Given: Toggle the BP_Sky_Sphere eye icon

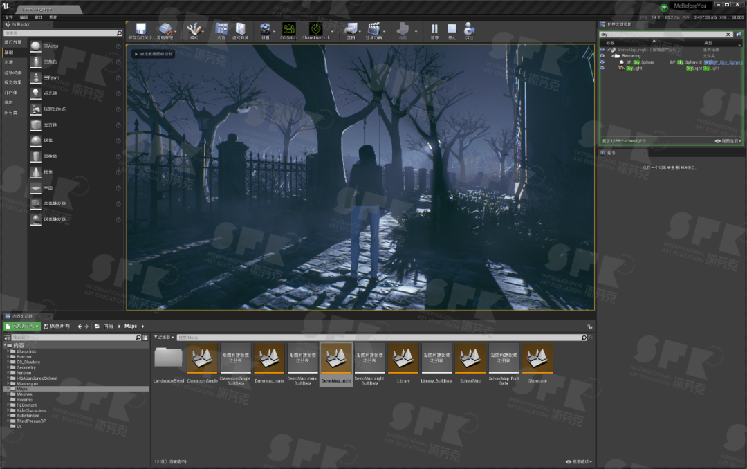Looking at the screenshot, I should point(602,62).
